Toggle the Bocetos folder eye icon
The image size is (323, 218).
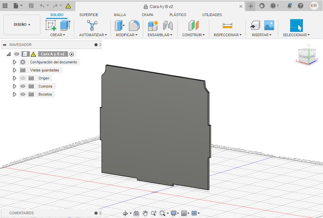point(23,94)
